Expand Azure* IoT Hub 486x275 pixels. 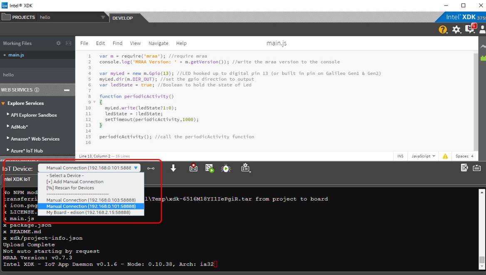click(8, 150)
